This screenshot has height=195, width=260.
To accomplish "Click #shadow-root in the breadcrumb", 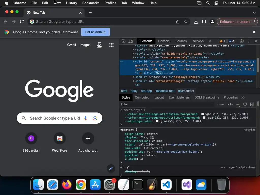I will point(165,91).
